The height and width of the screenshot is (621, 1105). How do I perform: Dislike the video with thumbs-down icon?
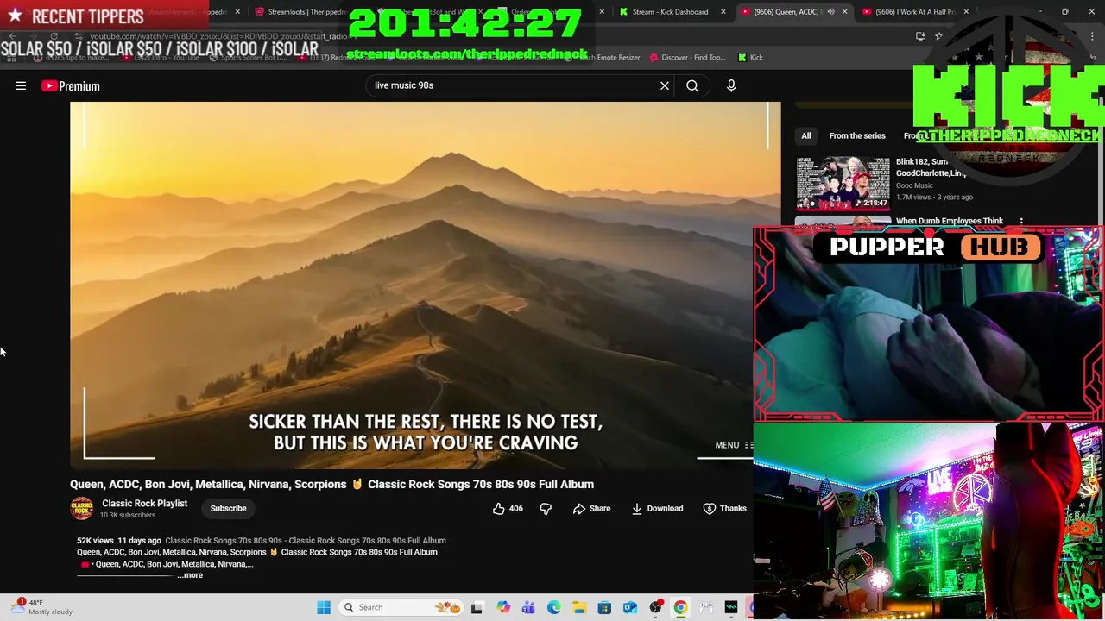[546, 509]
